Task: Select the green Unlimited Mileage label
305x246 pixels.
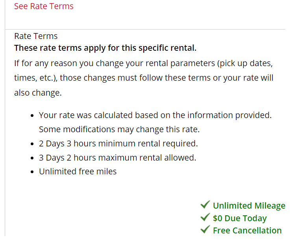Action: (x=249, y=205)
